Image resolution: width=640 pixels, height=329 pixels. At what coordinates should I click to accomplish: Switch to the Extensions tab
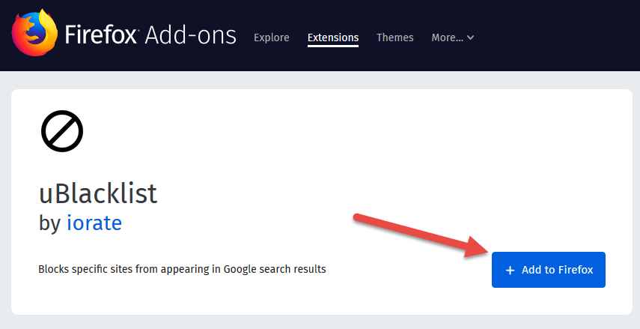point(333,37)
